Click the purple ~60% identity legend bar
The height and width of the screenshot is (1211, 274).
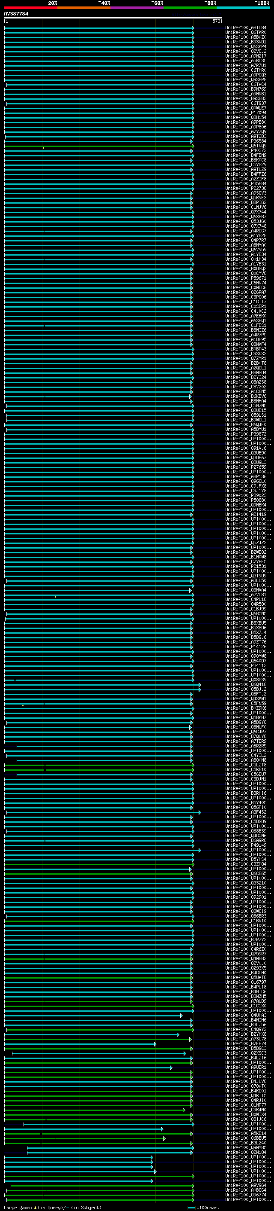(x=137, y=8)
